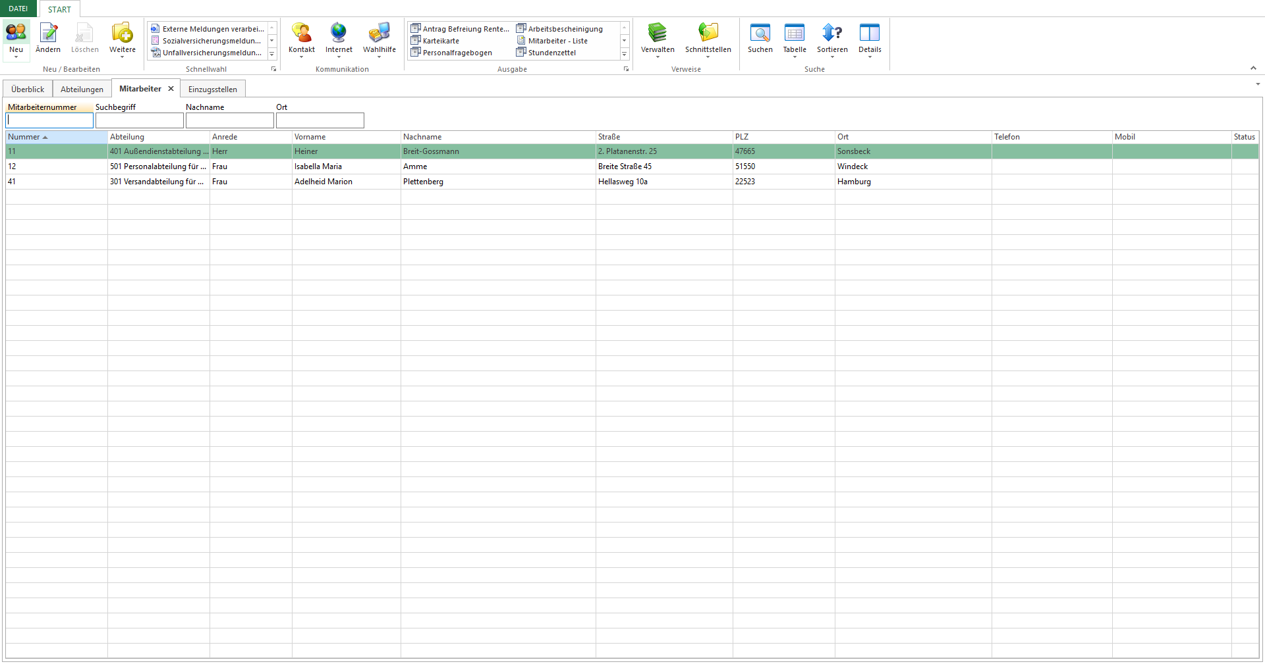Screen dimensions: 1265x664
Task: Click the Windeck city cell
Action: click(913, 166)
